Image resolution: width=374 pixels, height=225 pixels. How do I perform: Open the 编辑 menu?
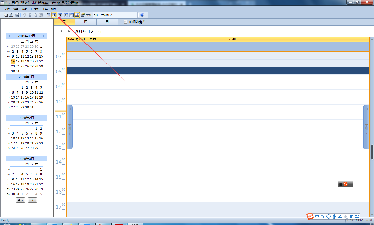coord(16,9)
